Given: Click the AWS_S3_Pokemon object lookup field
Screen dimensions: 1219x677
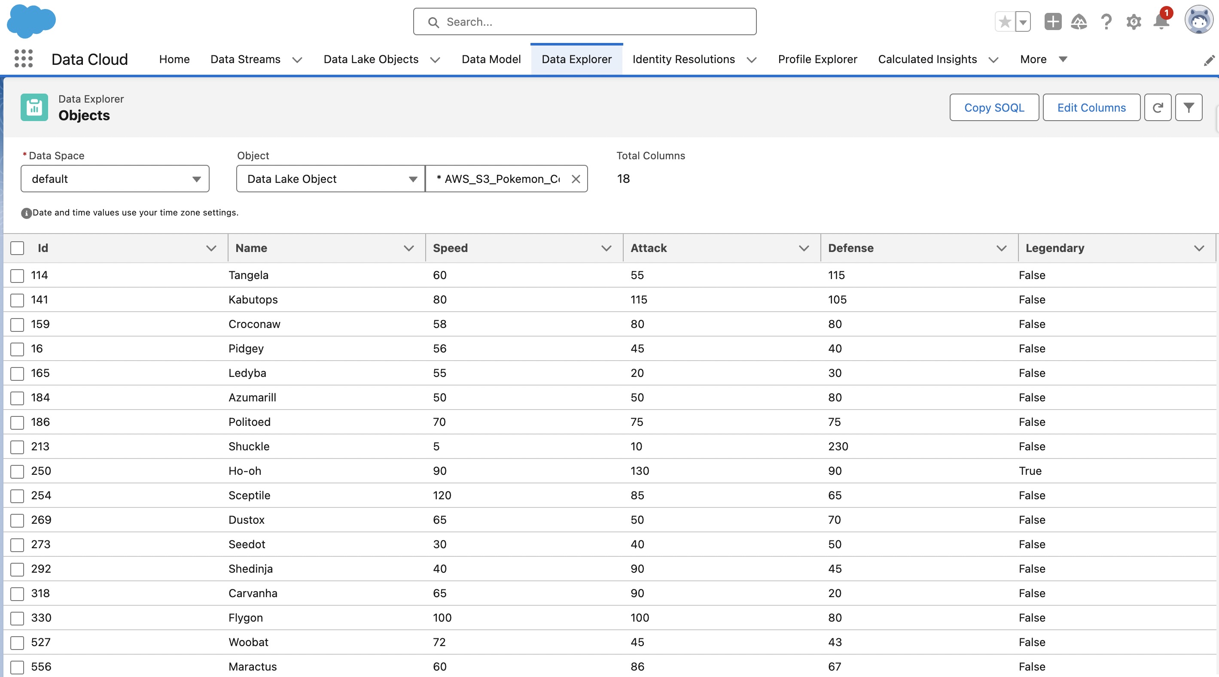Looking at the screenshot, I should tap(506, 179).
